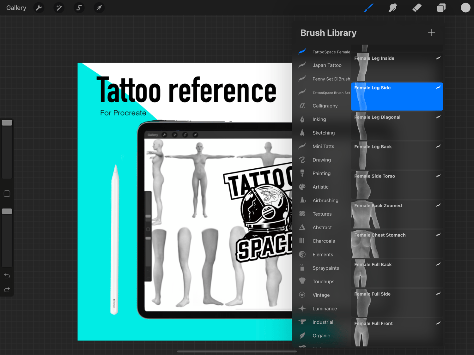
Task: Choose the Female Full Side brush
Action: click(x=397, y=303)
